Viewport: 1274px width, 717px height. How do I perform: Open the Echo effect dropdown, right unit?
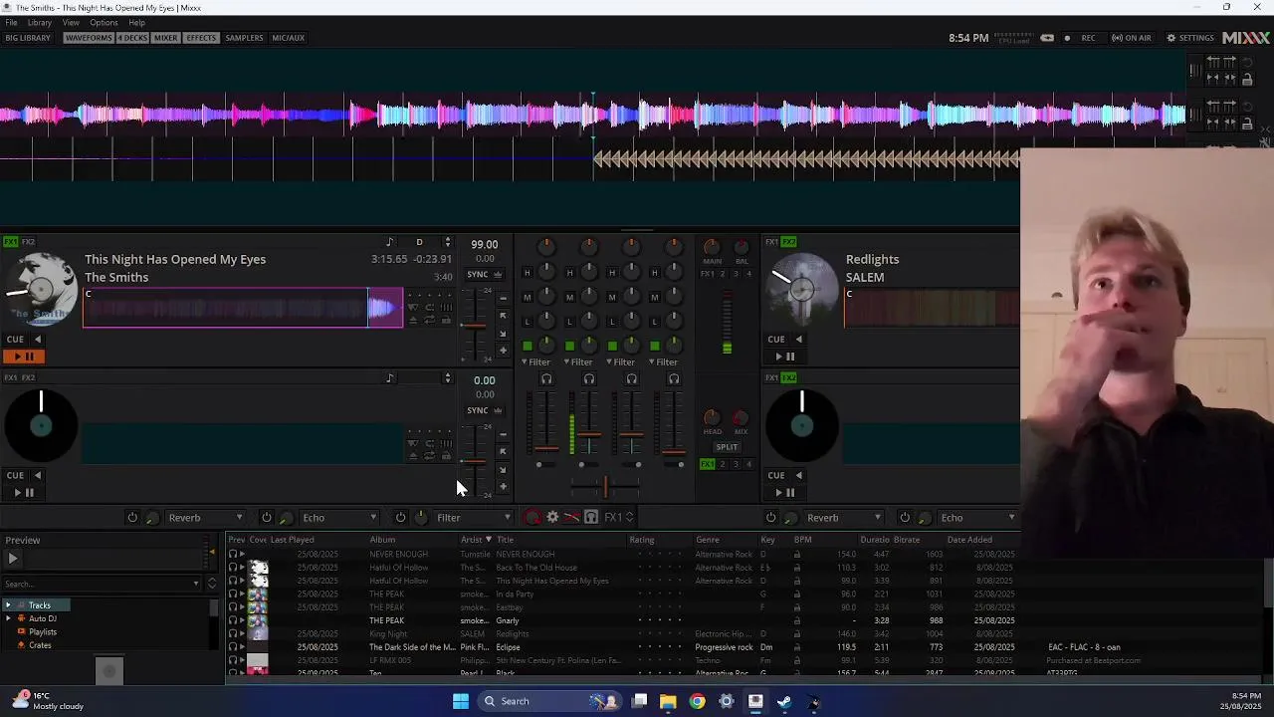pos(977,518)
